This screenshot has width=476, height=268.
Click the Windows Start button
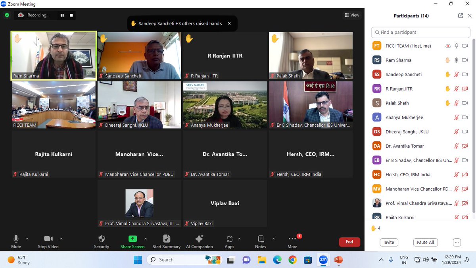tap(138, 260)
